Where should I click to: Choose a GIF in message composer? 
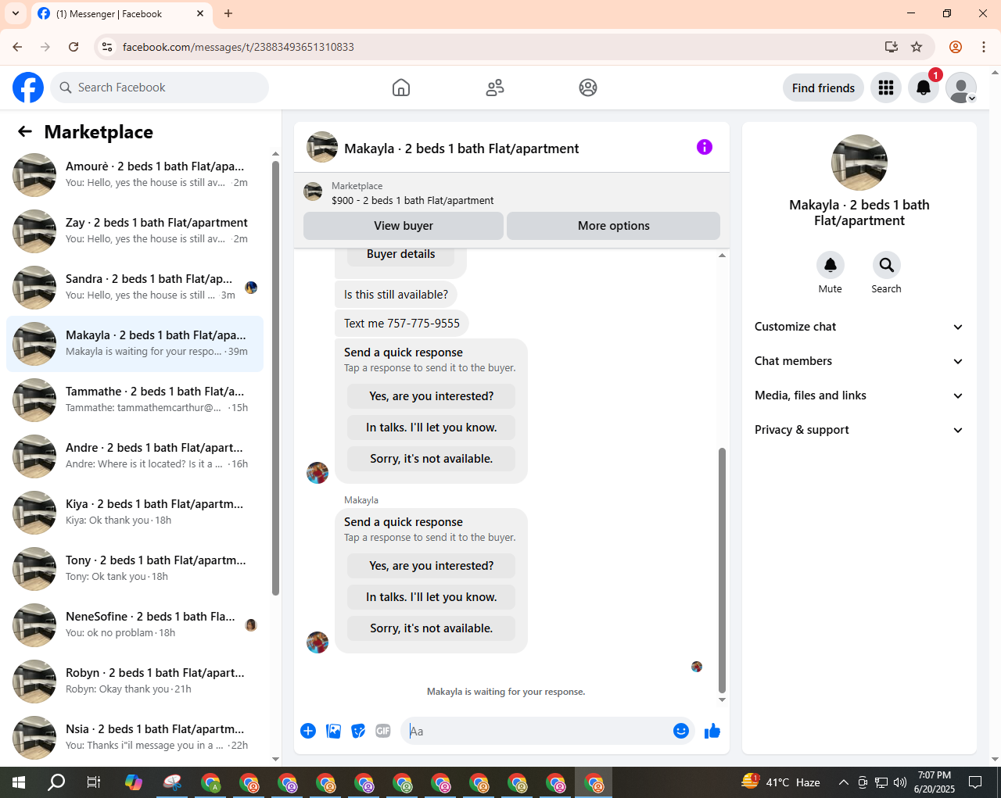pyautogui.click(x=383, y=731)
